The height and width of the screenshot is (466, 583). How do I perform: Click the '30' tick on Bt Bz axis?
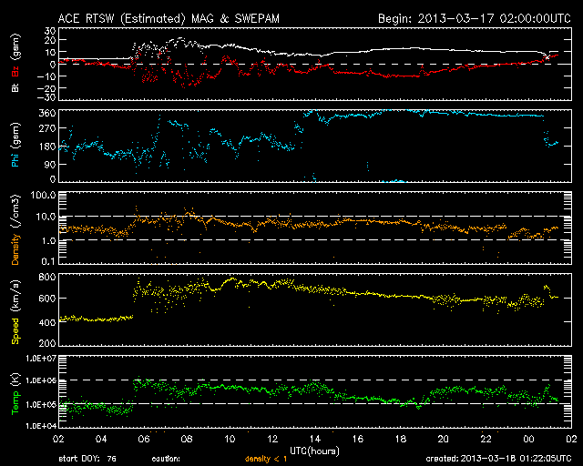50,31
